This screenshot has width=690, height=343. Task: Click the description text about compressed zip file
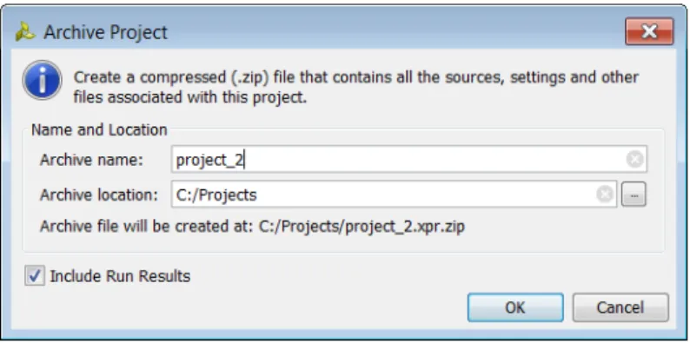[x=356, y=87]
